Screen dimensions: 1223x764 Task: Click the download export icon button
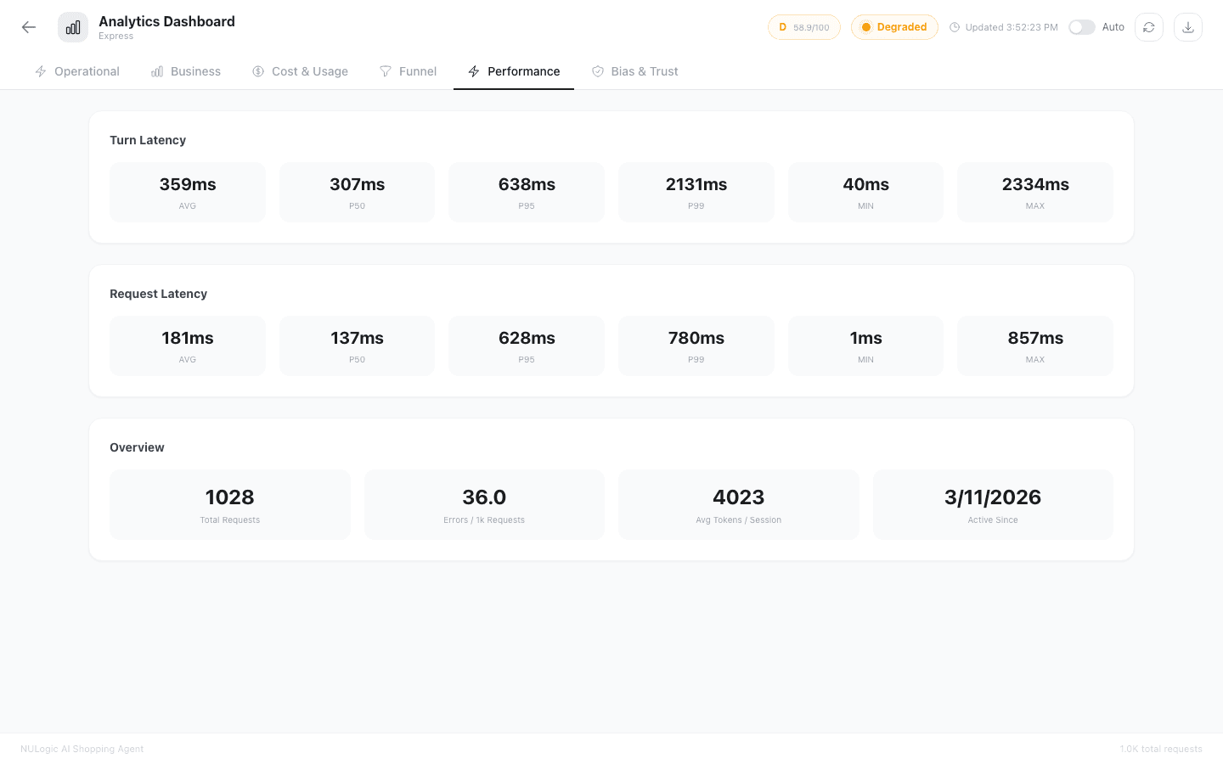tap(1187, 27)
